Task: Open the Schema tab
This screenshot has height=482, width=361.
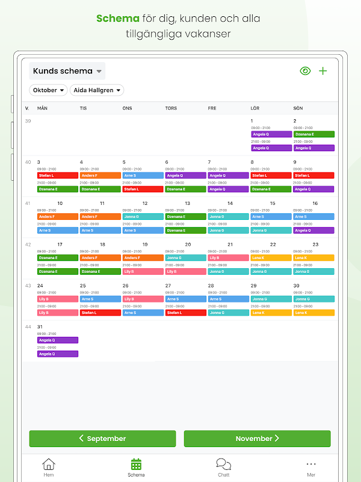Action: (136, 468)
